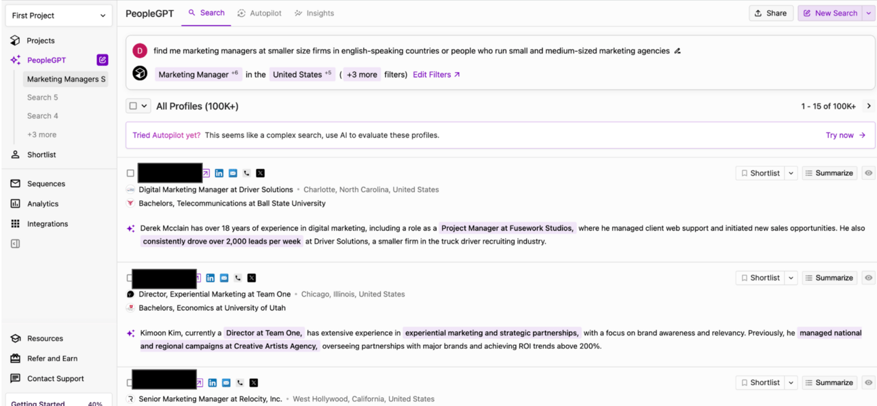
Task: Toggle eye icon on the Driver Solutions profile
Action: [869, 173]
